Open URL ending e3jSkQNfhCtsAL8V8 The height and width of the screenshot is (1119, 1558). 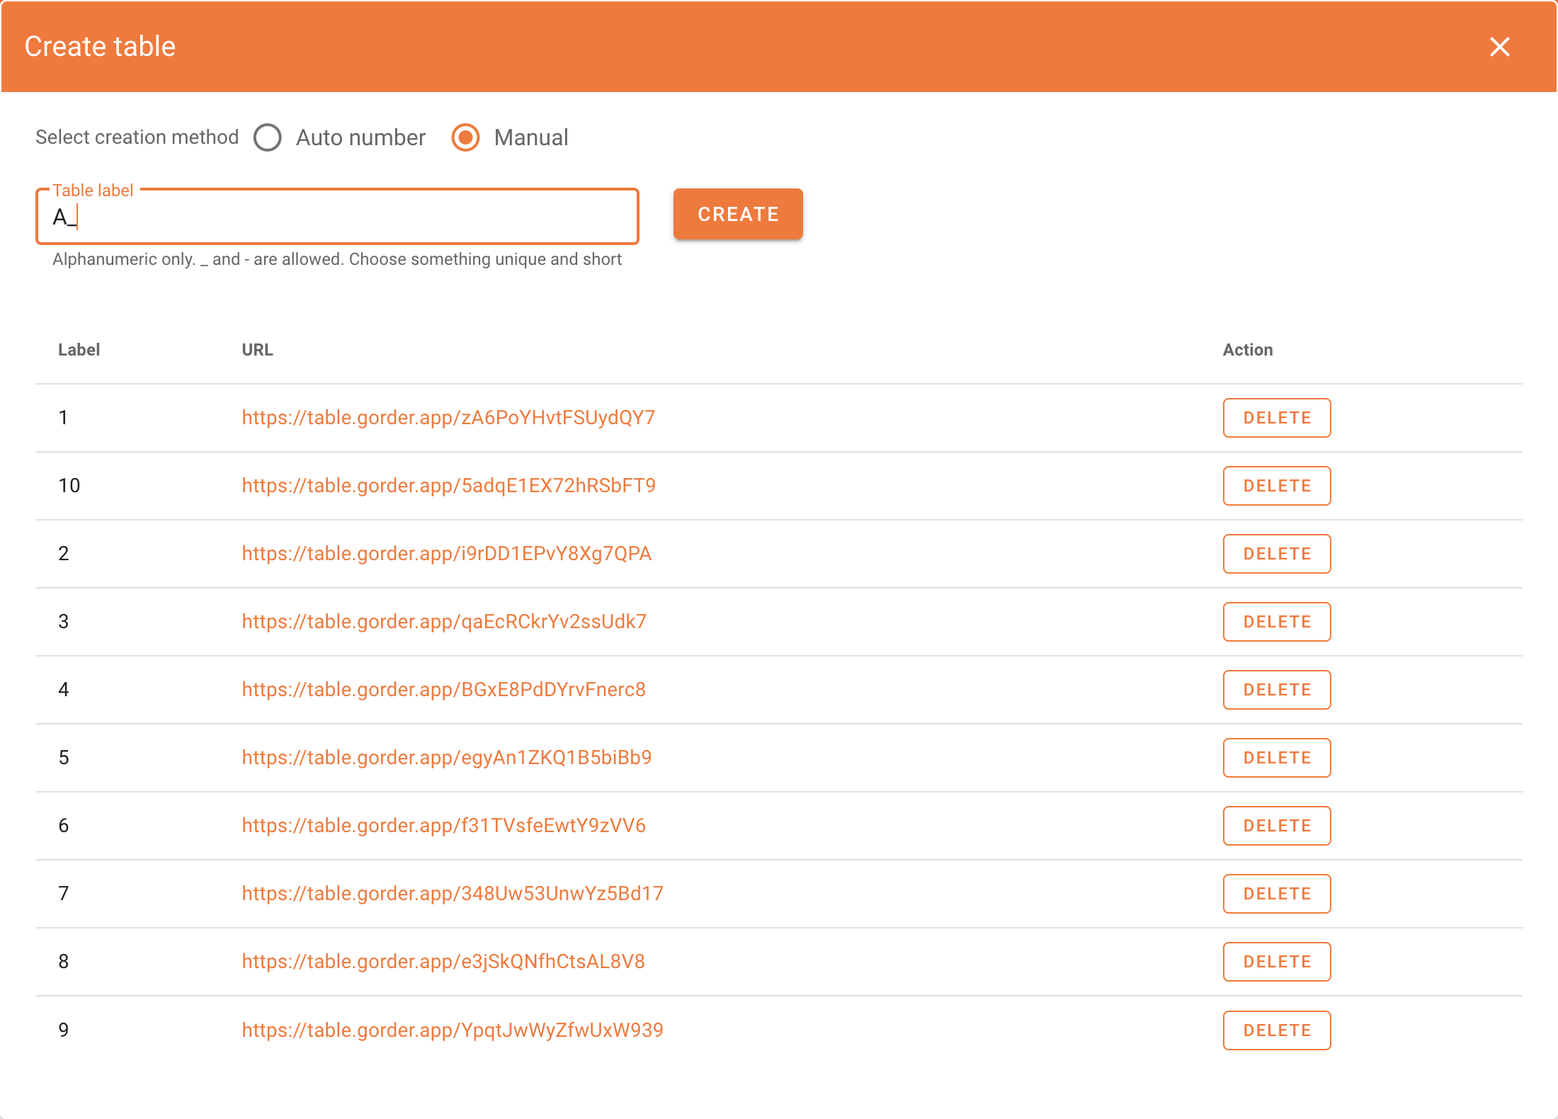[443, 962]
